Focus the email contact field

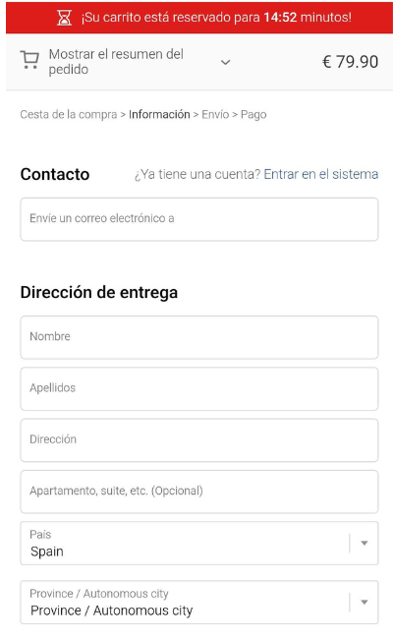[x=199, y=219]
